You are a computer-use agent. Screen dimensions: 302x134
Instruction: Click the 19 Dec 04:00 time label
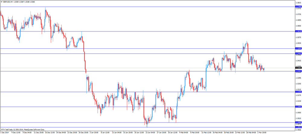click(x=61, y=133)
